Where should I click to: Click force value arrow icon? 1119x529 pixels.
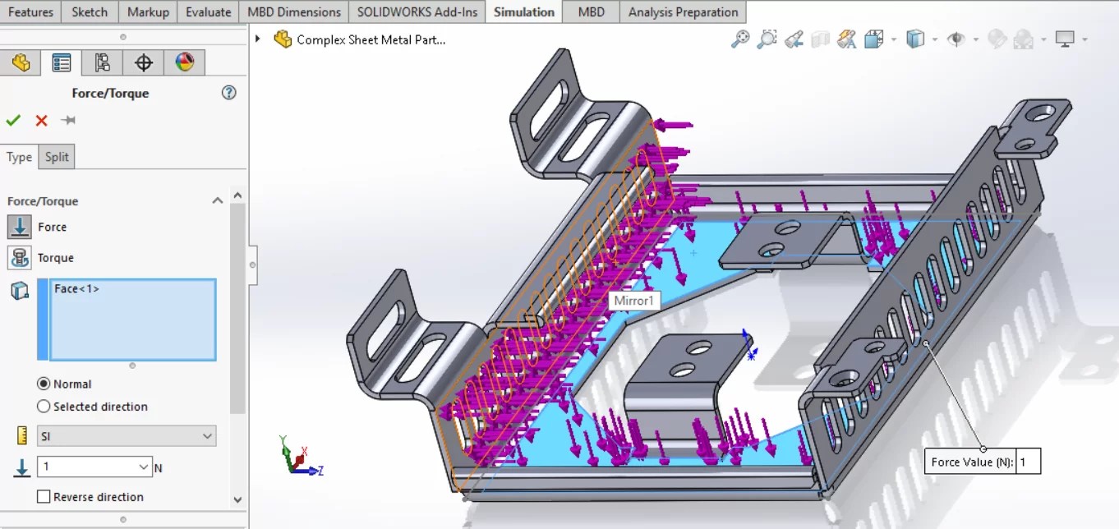point(21,467)
